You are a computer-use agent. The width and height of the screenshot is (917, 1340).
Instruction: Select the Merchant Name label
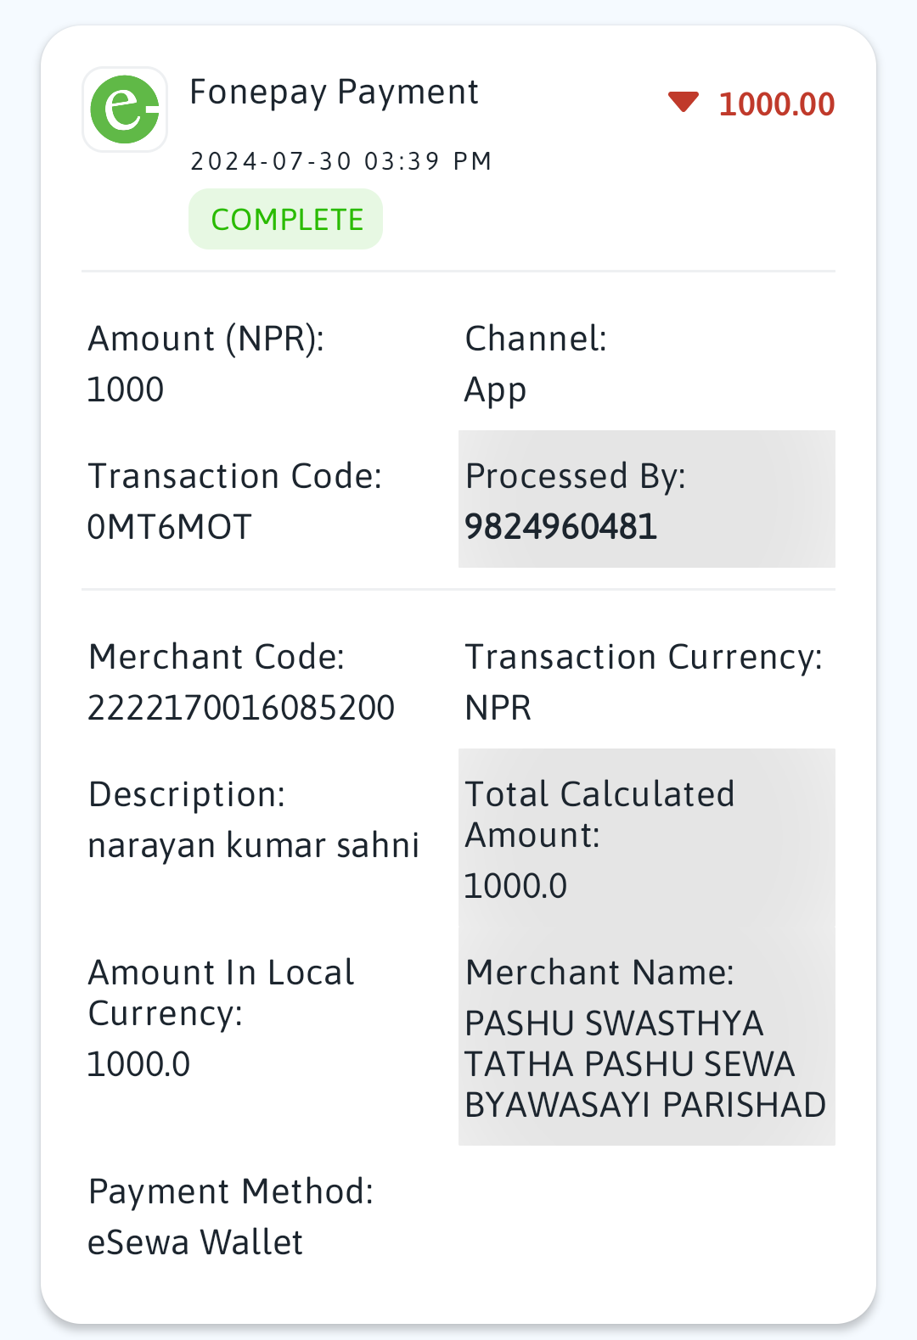(599, 973)
